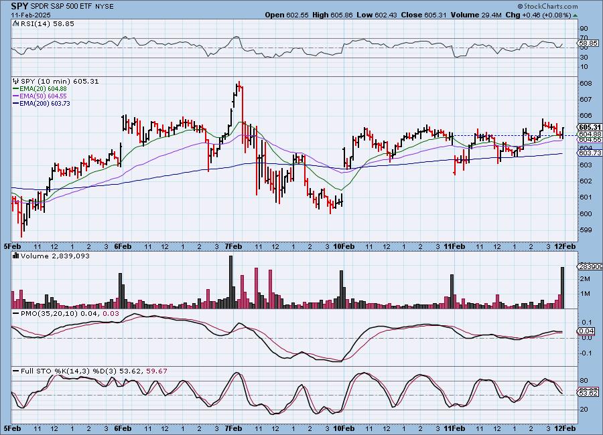Click the Open 602.55 value
603x435 pixels.
coord(287,15)
